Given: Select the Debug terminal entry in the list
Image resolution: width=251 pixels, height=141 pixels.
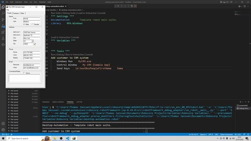Looking at the screenshot, I should click(243, 108).
